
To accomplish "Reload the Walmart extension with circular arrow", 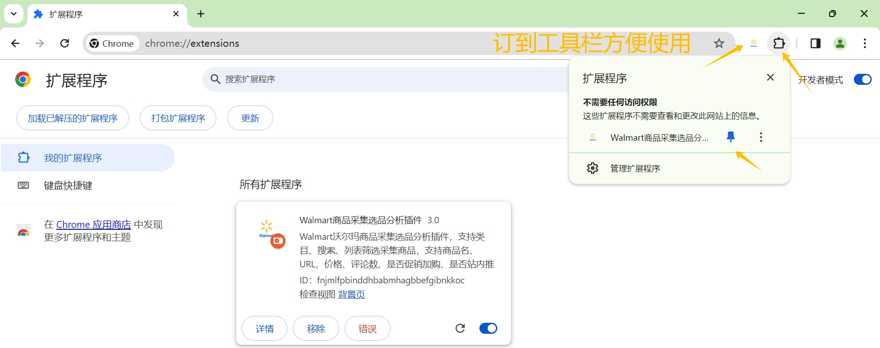I will tap(460, 328).
